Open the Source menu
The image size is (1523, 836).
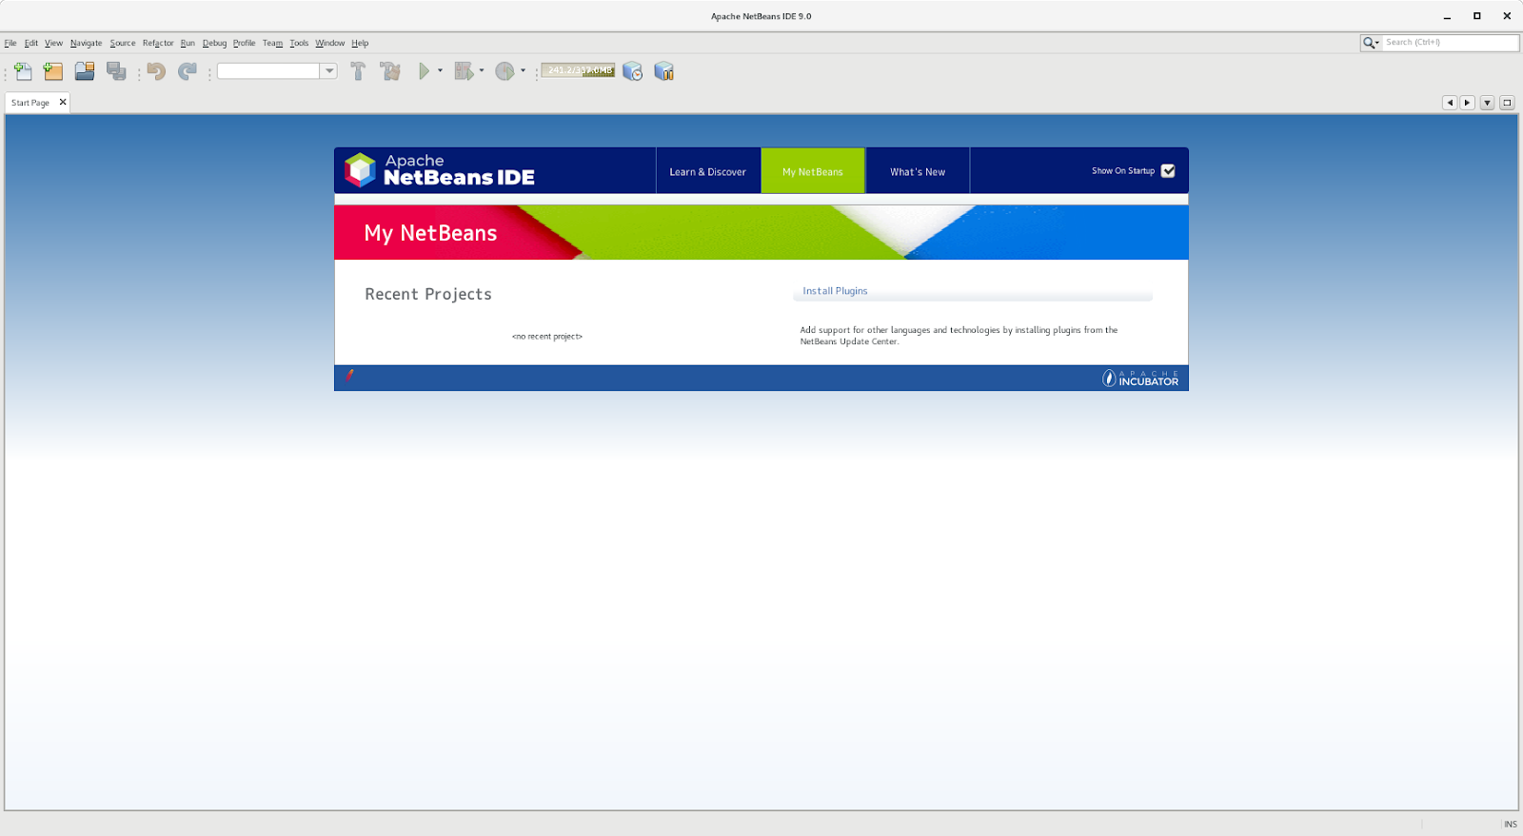123,43
